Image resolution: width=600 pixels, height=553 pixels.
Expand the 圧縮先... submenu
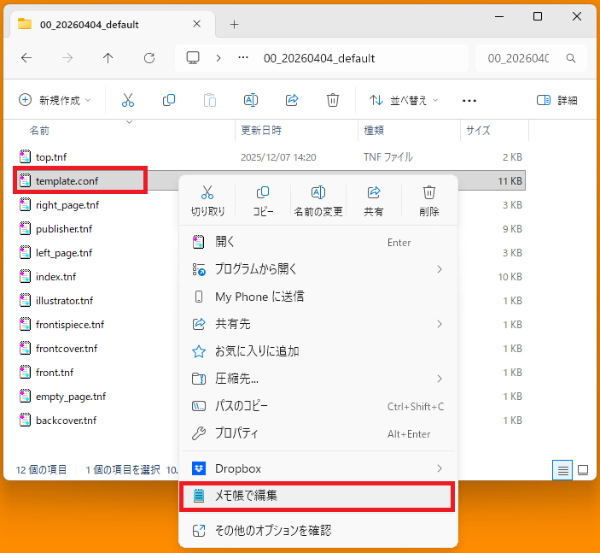pyautogui.click(x=440, y=379)
